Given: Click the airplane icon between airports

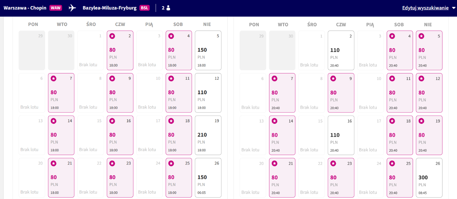Looking at the screenshot, I should pos(72,8).
